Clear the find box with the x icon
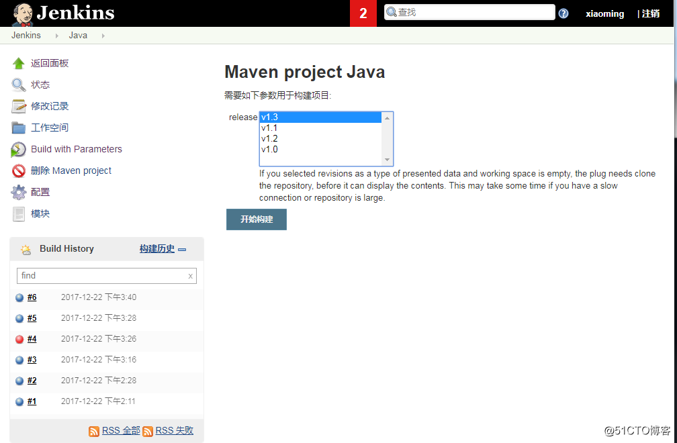The width and height of the screenshot is (677, 443). point(190,276)
